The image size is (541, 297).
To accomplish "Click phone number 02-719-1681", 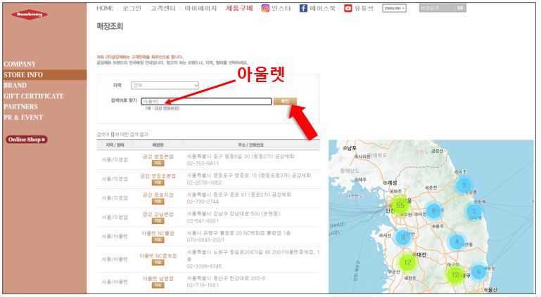I will 203,285.
